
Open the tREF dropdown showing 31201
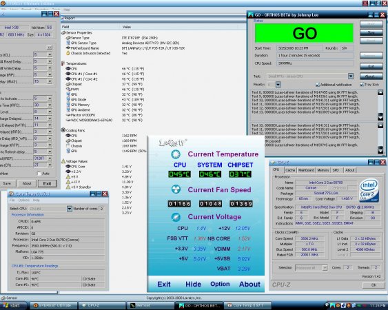coord(50,158)
